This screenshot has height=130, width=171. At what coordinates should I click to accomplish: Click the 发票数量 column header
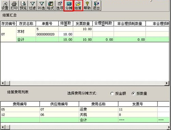[x=83, y=24]
